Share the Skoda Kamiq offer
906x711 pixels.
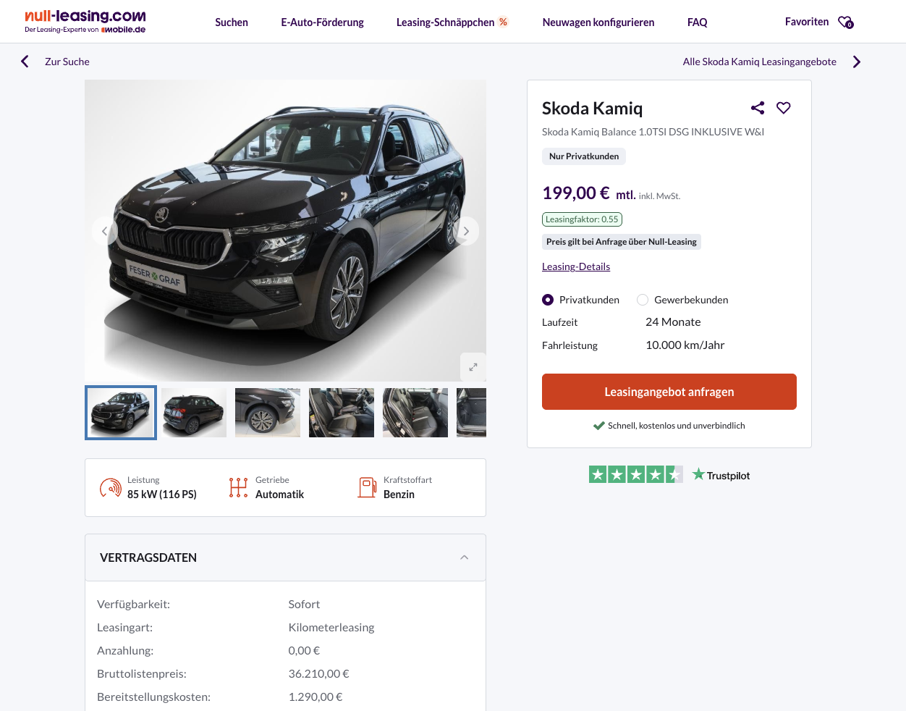click(758, 108)
